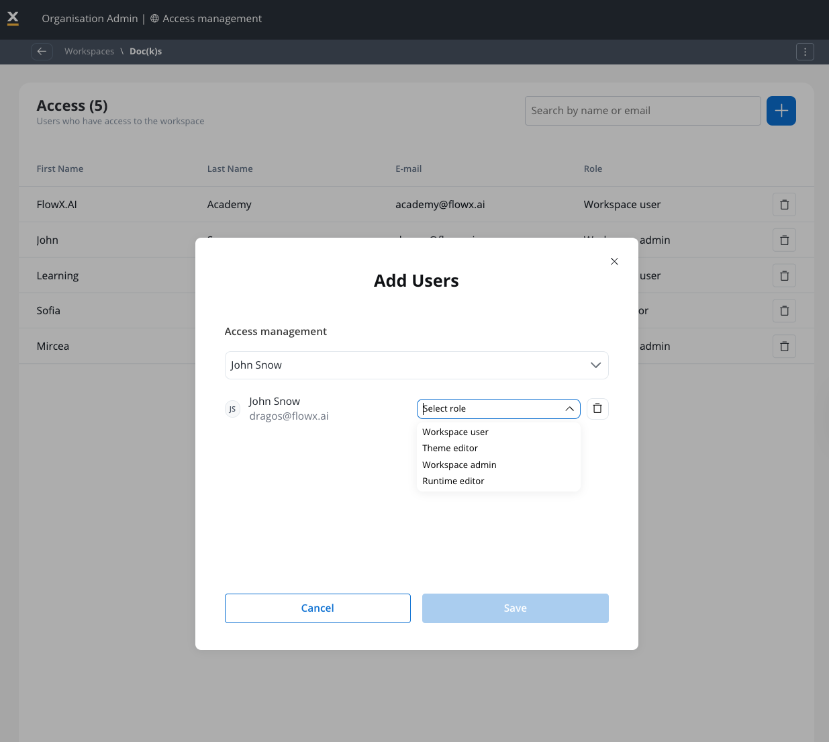This screenshot has height=742, width=829.
Task: Remove John Snow from the add list
Action: point(597,409)
